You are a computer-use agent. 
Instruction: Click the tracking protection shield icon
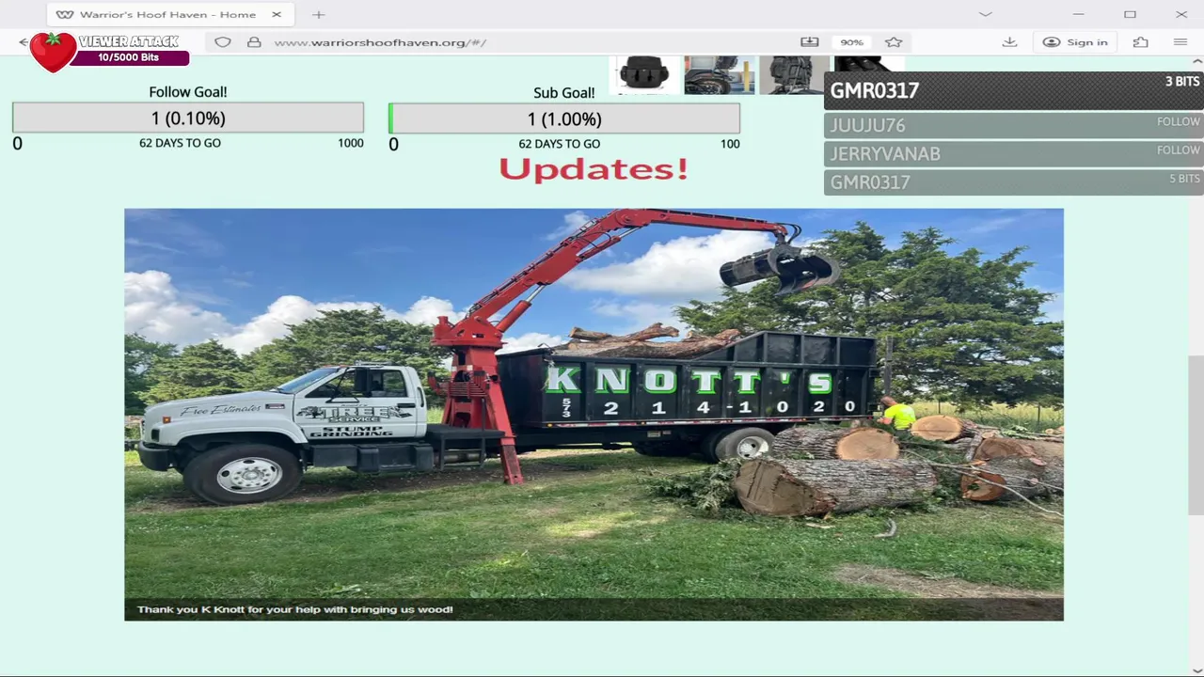pos(223,42)
